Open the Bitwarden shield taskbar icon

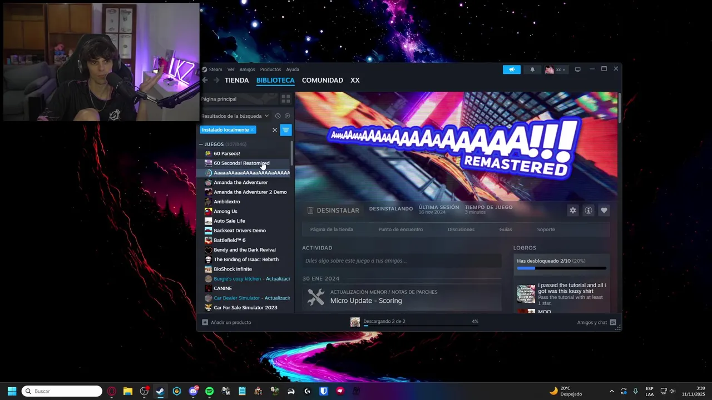[x=323, y=391]
